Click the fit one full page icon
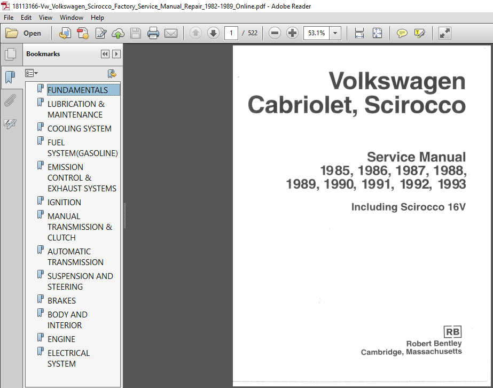The width and height of the screenshot is (493, 388). 377,33
